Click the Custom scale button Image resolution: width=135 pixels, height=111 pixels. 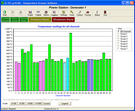pyautogui.click(x=46, y=103)
